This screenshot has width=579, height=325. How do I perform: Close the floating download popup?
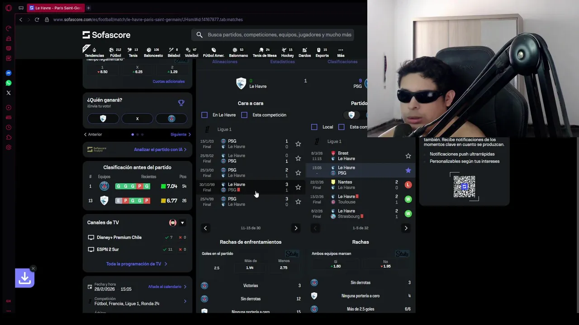coord(33,269)
